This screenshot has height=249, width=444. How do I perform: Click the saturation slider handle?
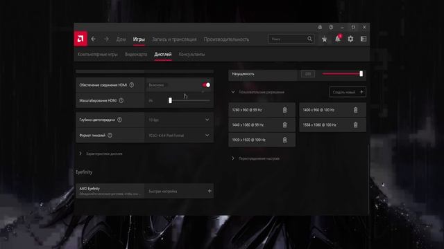[x=361, y=74]
